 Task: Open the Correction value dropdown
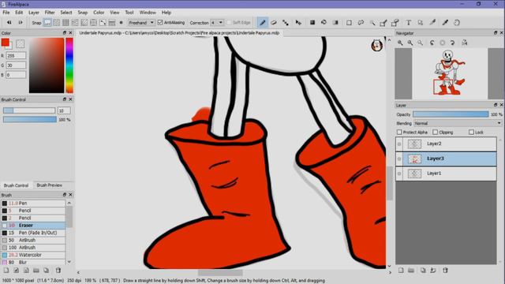click(x=217, y=23)
